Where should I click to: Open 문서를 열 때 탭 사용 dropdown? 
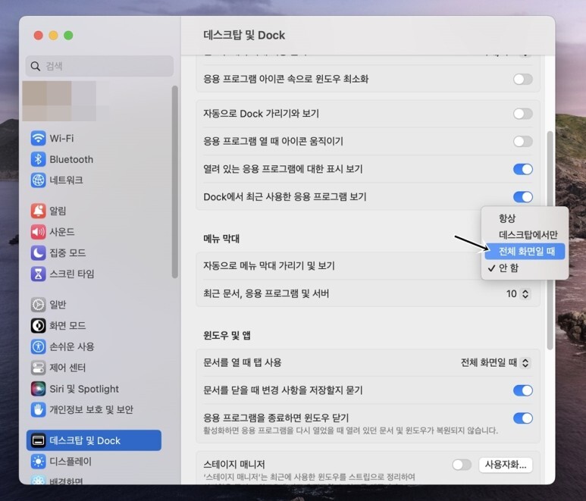pos(496,363)
